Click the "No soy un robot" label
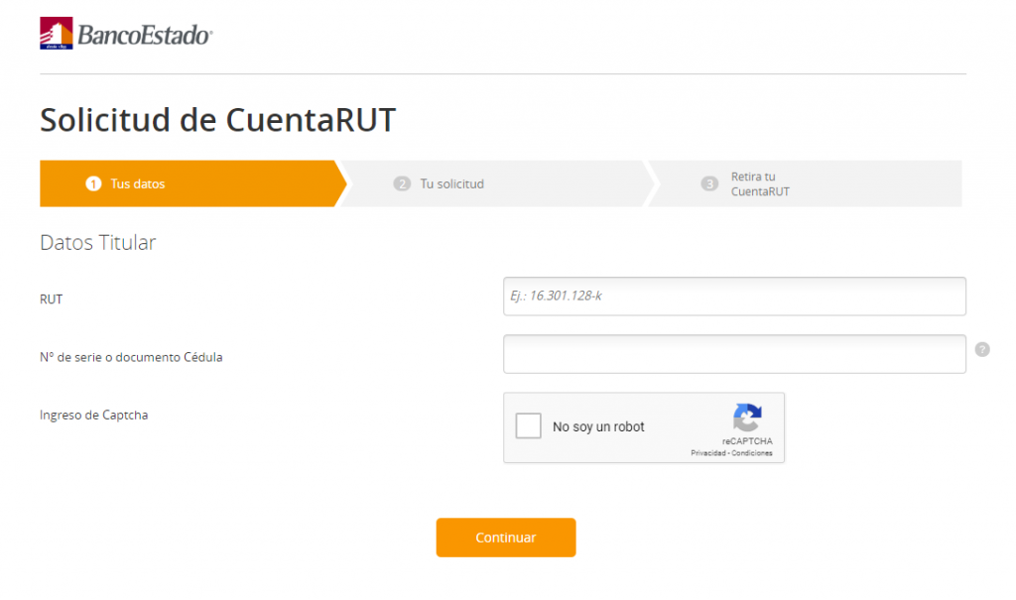 click(598, 427)
